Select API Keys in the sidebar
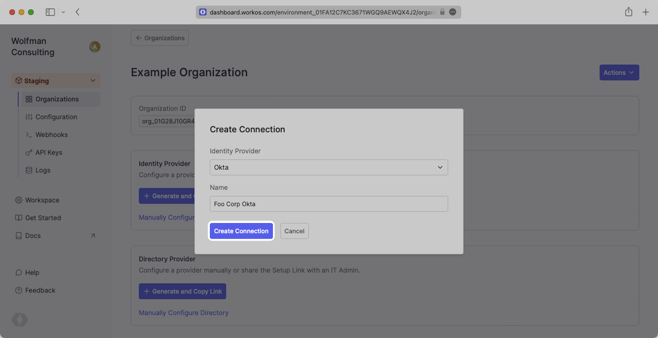 [x=49, y=153]
